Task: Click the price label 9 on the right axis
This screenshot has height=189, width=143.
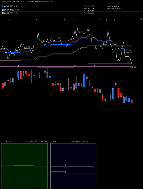Action: pyautogui.click(x=137, y=12)
